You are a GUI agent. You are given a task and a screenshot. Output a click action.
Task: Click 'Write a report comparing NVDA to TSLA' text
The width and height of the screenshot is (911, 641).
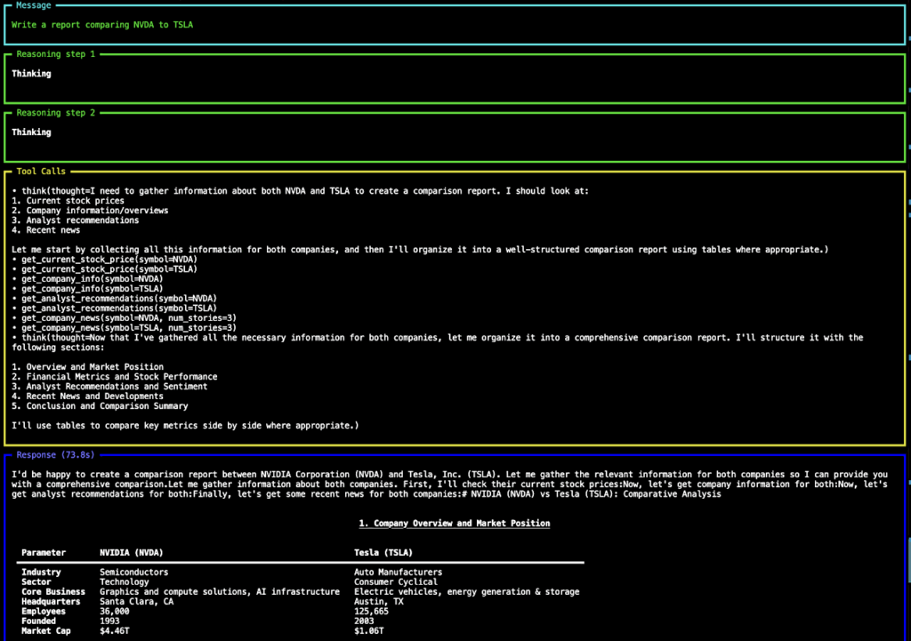coord(102,25)
